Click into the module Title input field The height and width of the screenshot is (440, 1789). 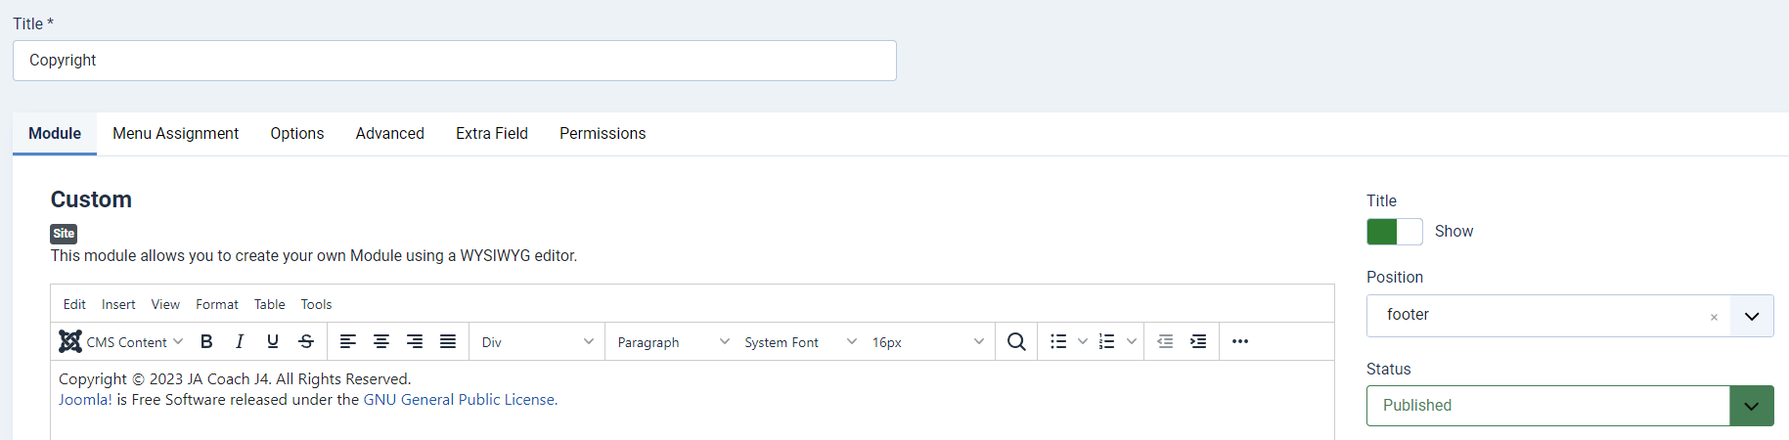pos(454,61)
